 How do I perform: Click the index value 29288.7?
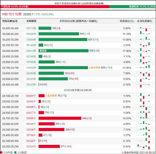tap(28, 14)
